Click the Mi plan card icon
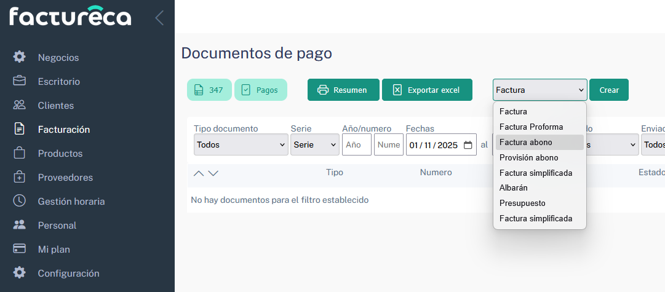 [x=19, y=248]
